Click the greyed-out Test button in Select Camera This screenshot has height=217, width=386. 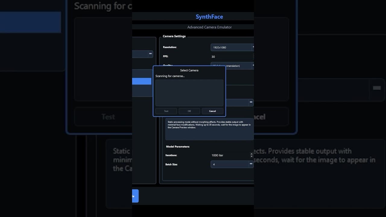[x=166, y=111]
